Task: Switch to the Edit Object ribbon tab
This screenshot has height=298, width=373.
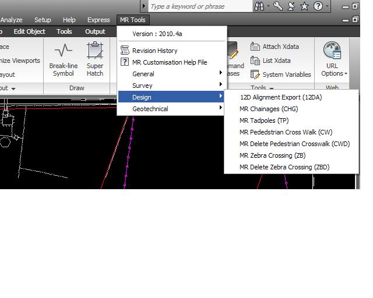Action: click(29, 31)
